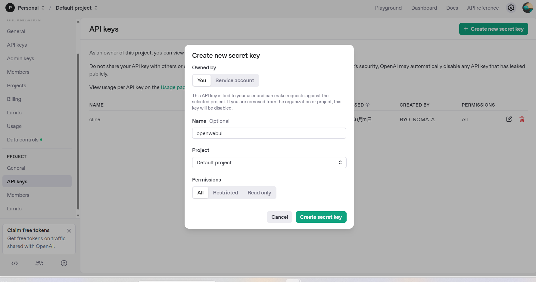
Task: Open the community people icon
Action: click(39, 263)
